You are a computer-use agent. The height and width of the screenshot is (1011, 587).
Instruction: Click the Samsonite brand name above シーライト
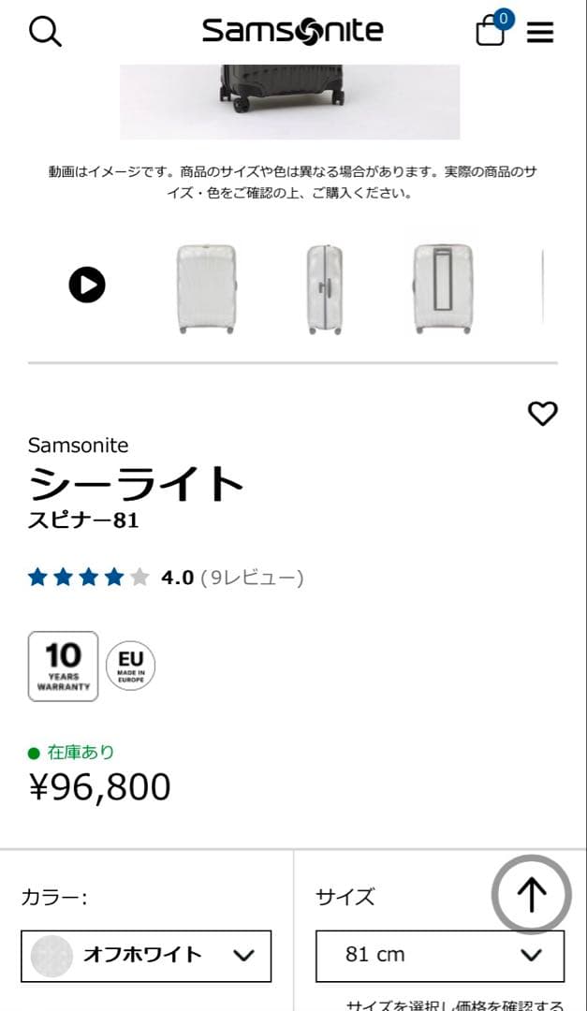click(79, 446)
